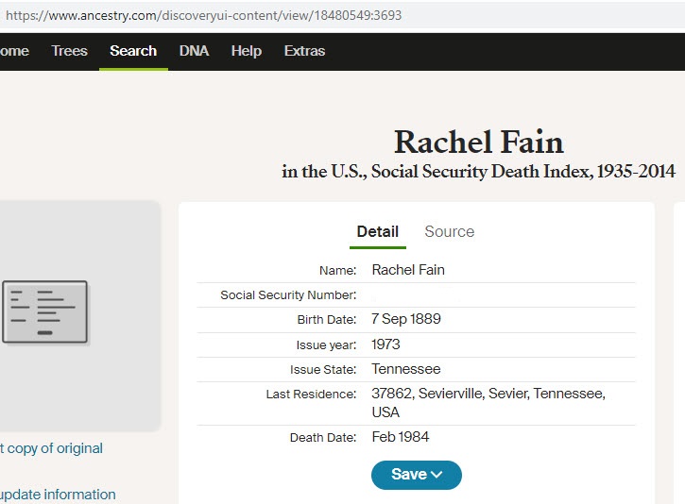Go to the Home navigation item
The image size is (685, 504).
pyautogui.click(x=14, y=51)
